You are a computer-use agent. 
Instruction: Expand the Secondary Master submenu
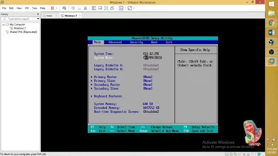pos(107,85)
